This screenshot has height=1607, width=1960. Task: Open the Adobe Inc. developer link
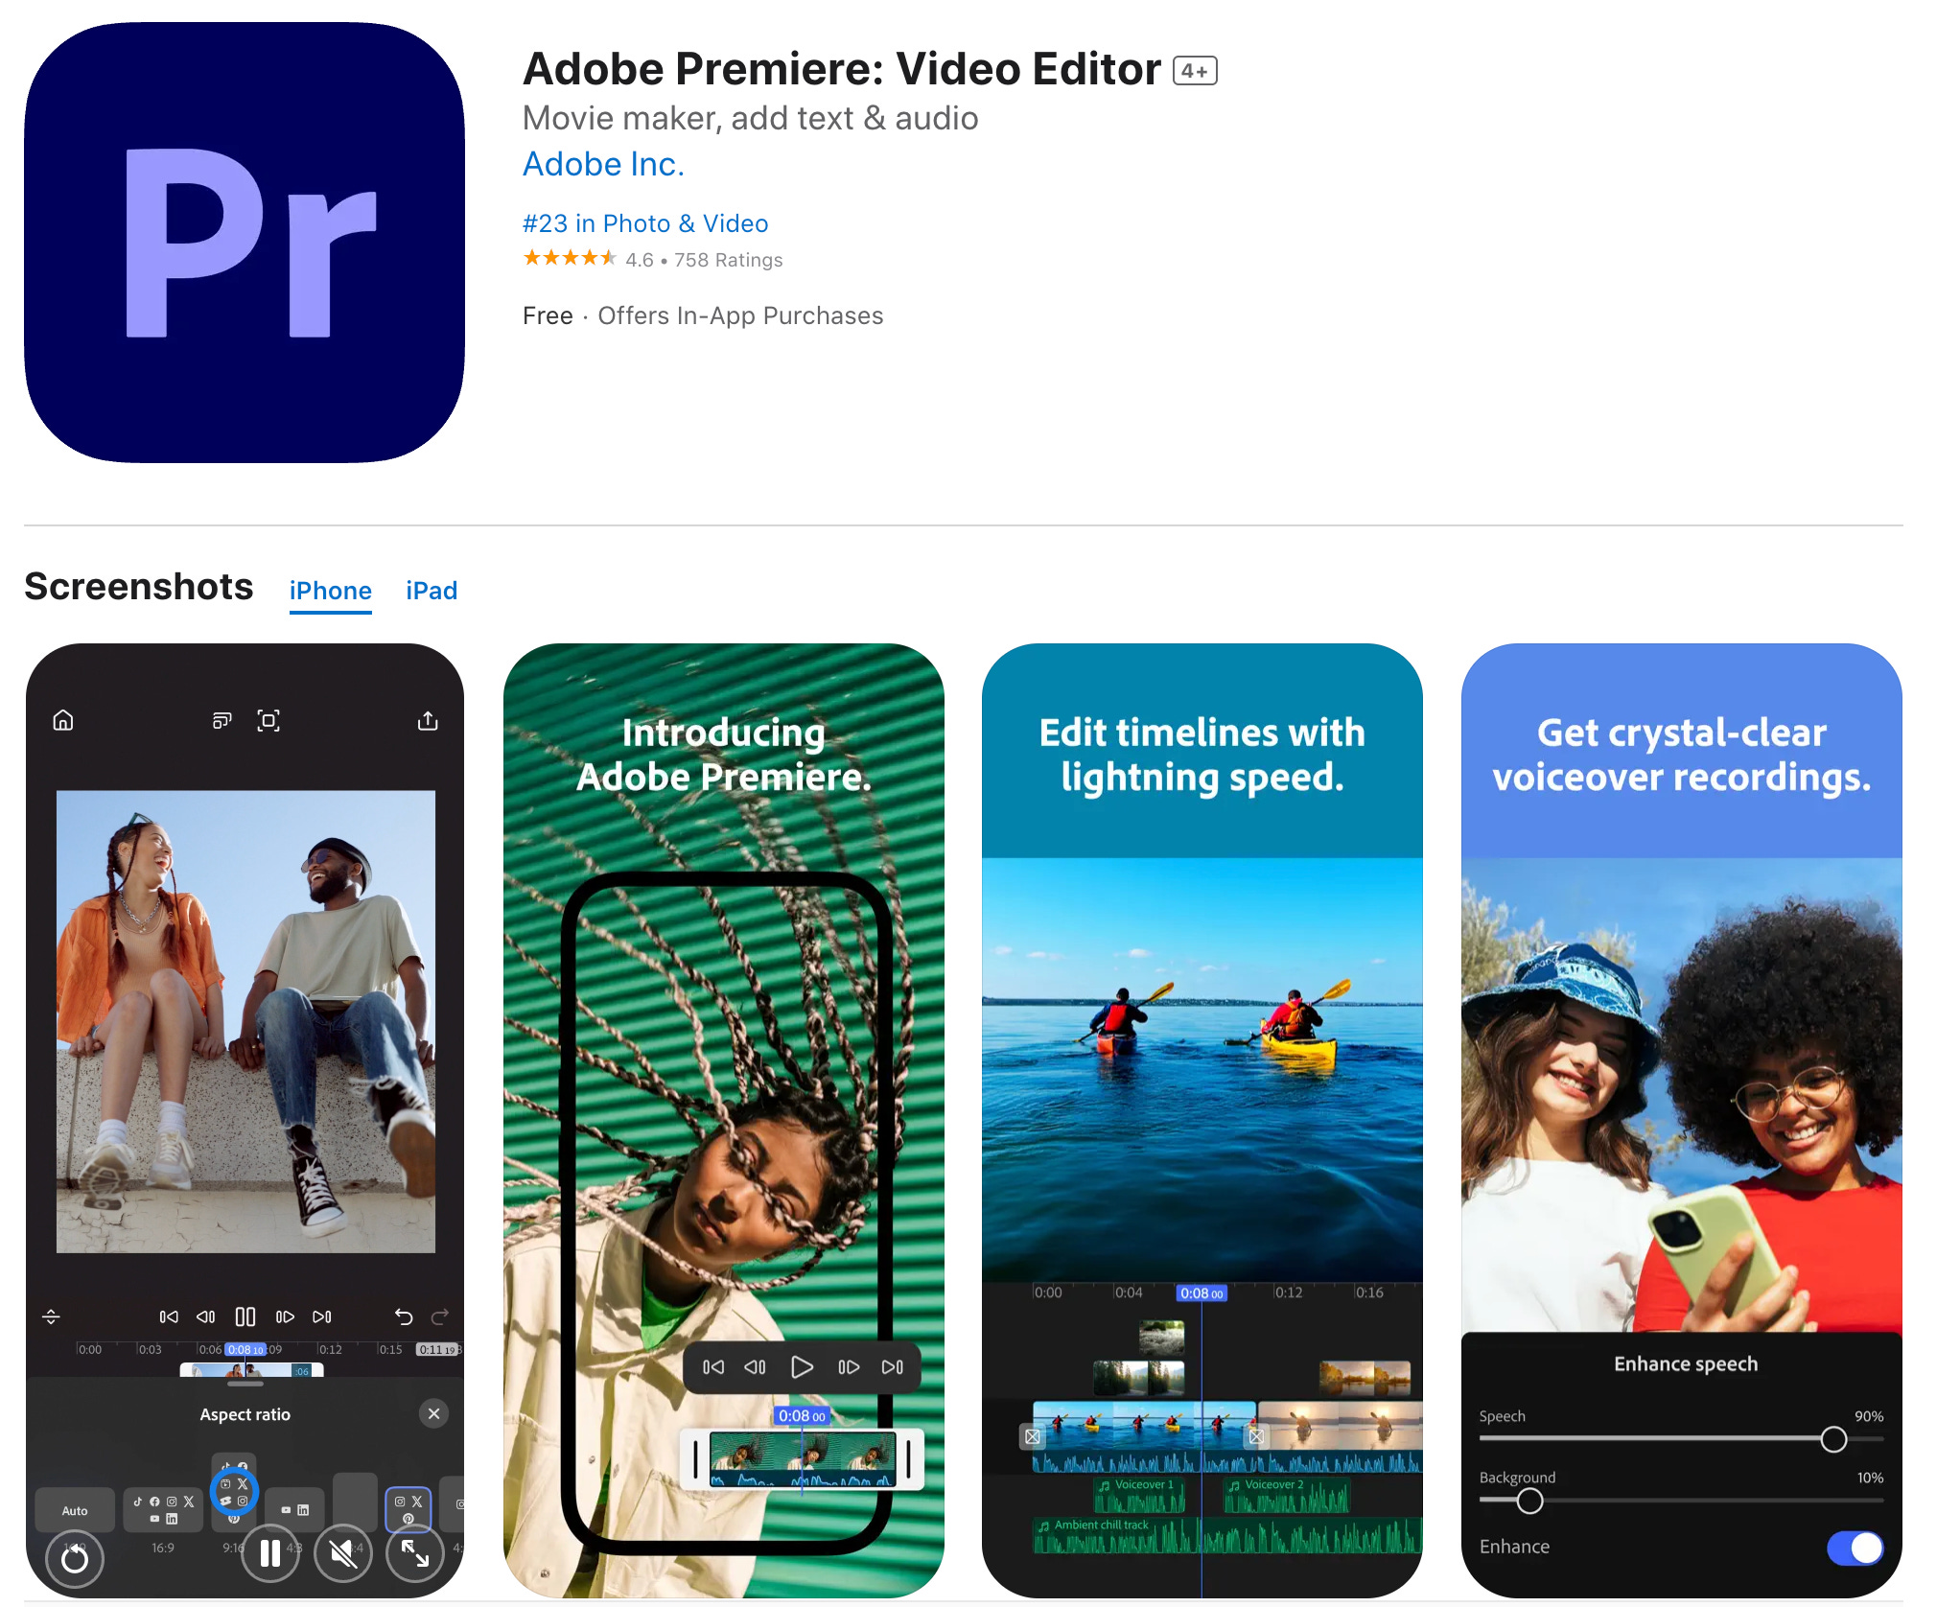tap(603, 164)
